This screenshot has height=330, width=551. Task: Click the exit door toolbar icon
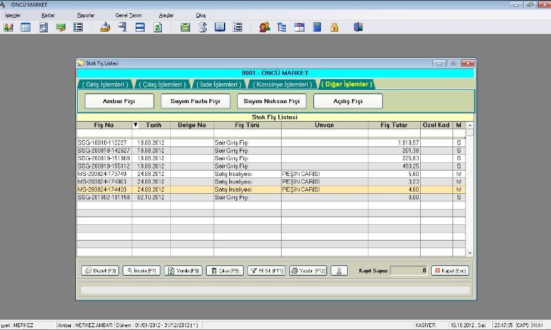click(x=358, y=27)
